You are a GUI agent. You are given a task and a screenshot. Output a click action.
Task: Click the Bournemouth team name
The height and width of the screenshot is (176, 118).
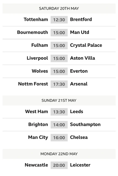click(x=33, y=32)
